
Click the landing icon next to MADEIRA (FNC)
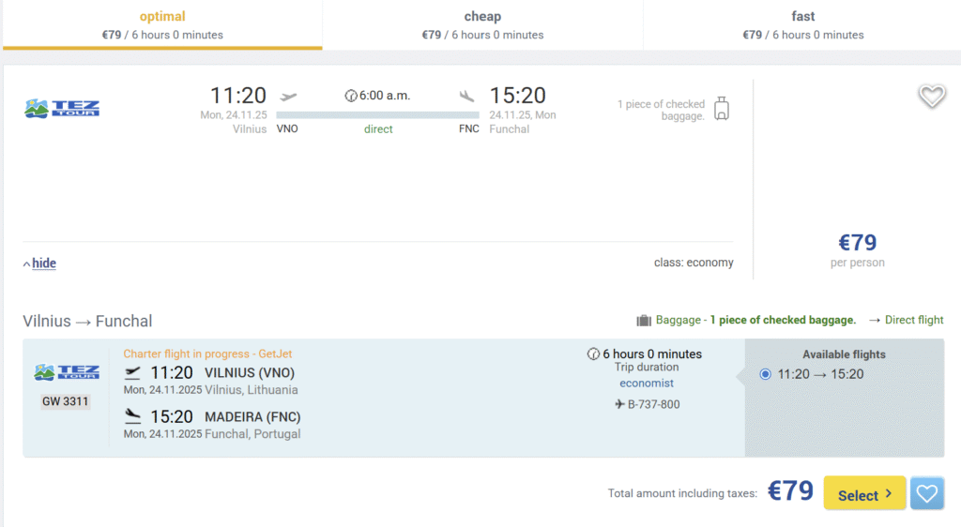coord(133,416)
